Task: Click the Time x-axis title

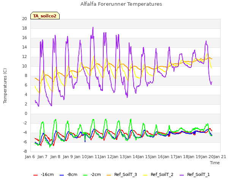Action: tap(215, 163)
